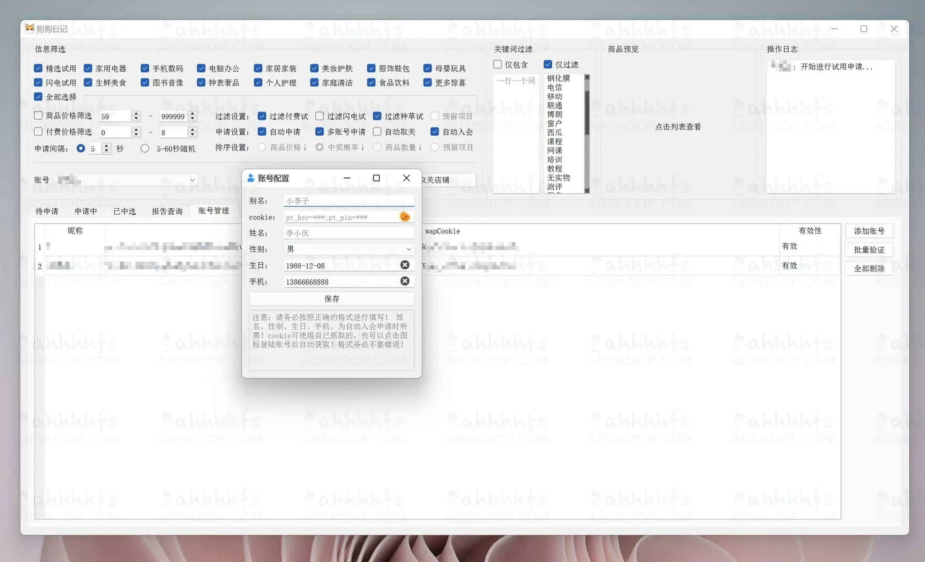Viewport: 925px width, 562px height.
Task: Click the 添加账号 button
Action: click(868, 231)
